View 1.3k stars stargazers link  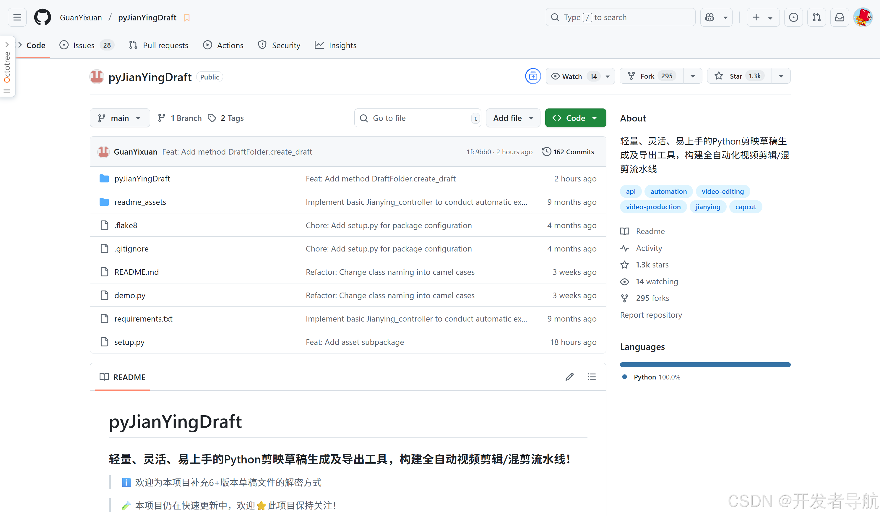click(x=645, y=265)
